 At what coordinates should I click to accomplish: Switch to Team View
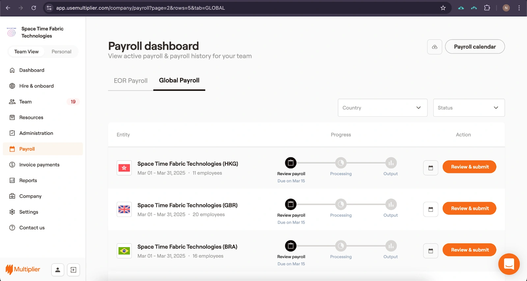pos(26,52)
